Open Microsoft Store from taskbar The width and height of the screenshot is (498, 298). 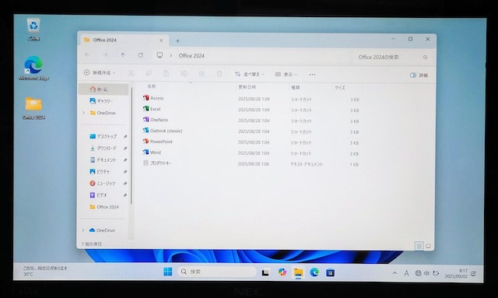pyautogui.click(x=330, y=272)
